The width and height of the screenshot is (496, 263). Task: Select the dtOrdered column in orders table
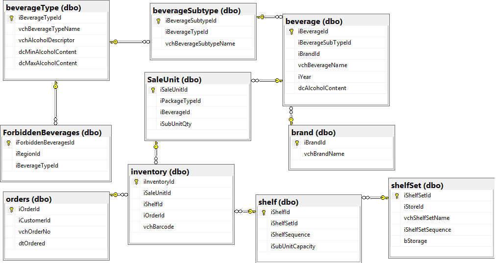tap(32, 243)
